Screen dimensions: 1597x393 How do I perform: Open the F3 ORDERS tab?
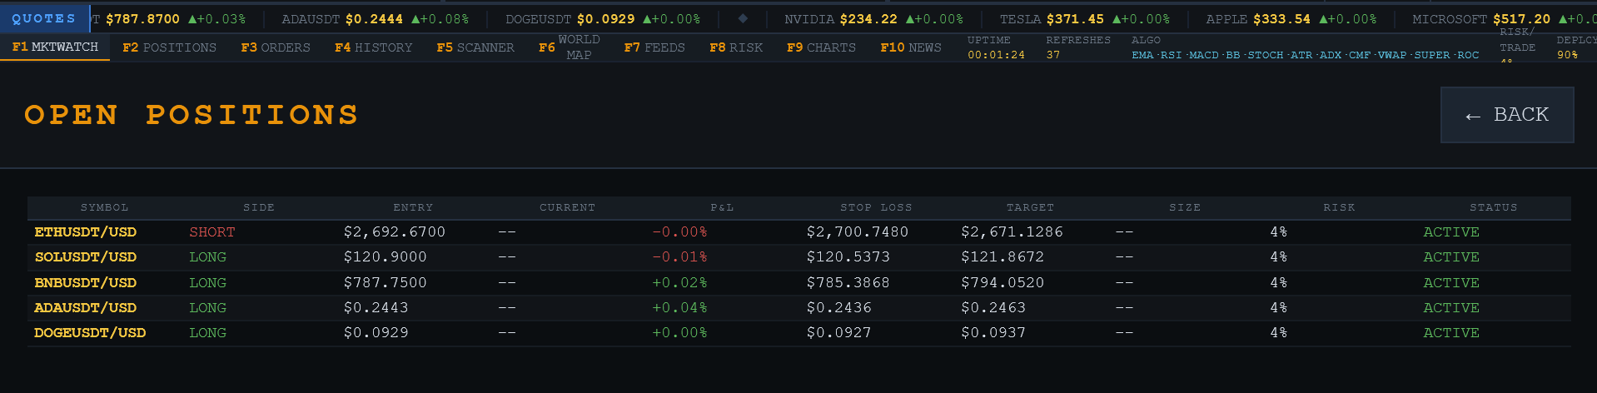coord(276,47)
